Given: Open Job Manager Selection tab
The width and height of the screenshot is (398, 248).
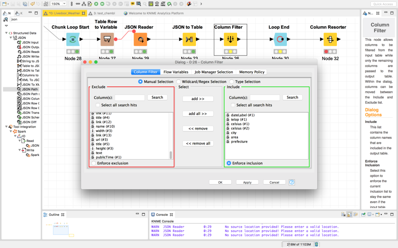Looking at the screenshot, I should click(214, 72).
